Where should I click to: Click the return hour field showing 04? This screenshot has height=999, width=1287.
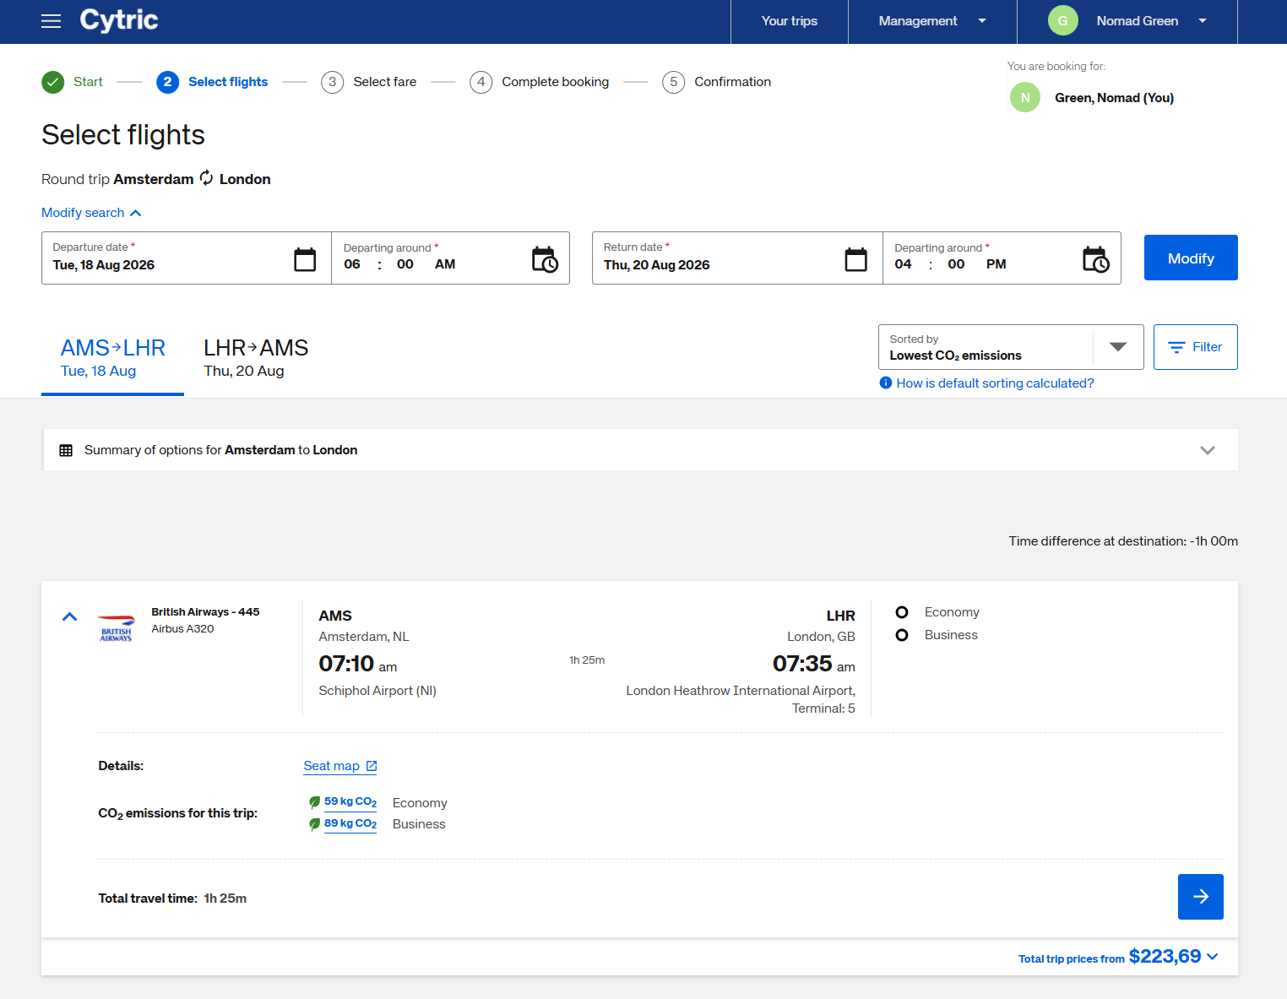[904, 264]
